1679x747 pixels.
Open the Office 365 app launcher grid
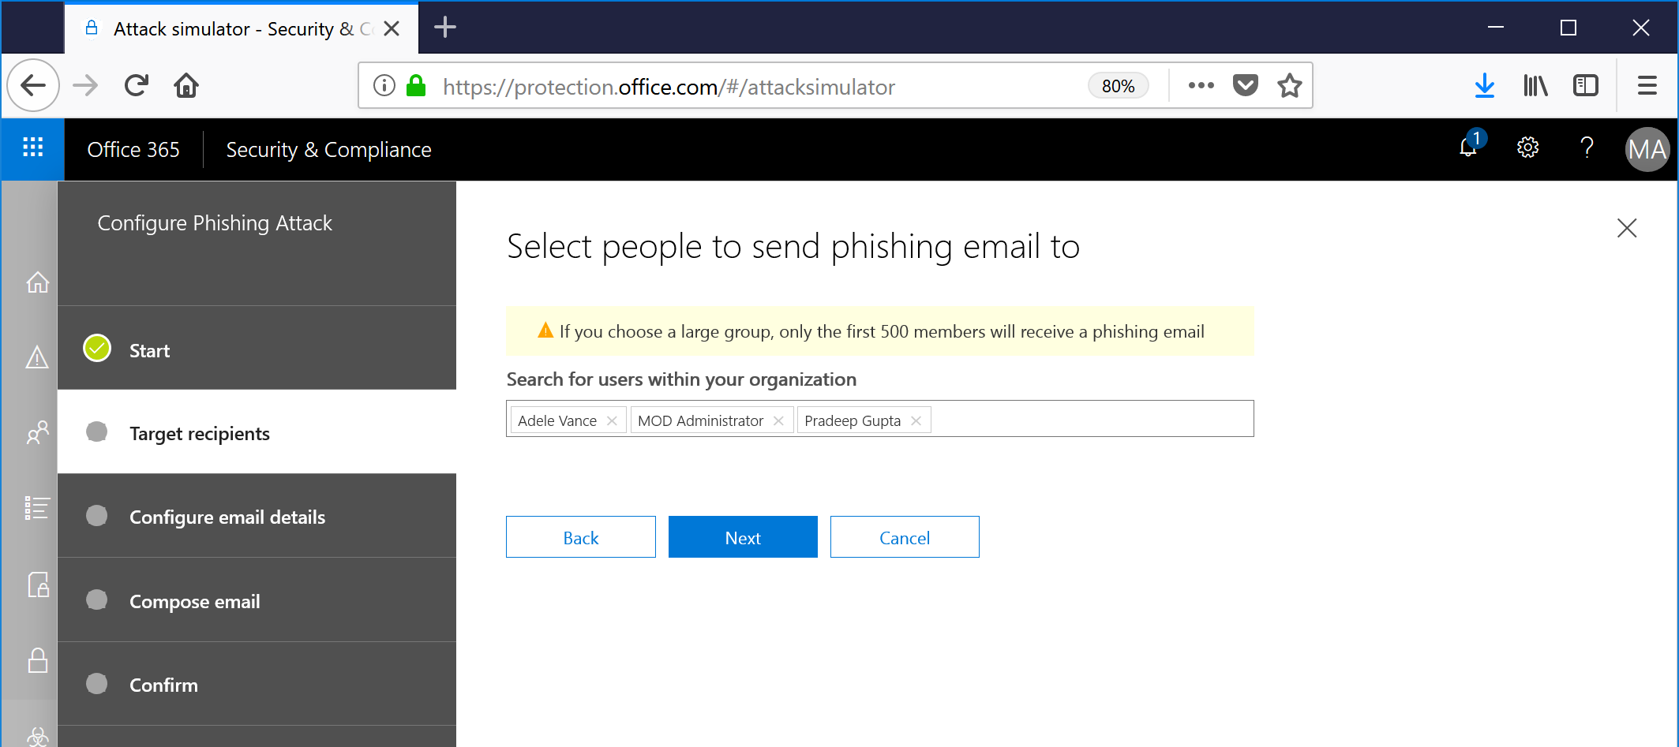(32, 149)
